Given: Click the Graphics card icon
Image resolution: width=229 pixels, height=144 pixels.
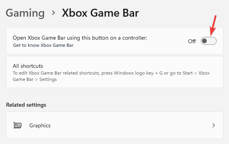Looking at the screenshot, I should (x=17, y=125).
